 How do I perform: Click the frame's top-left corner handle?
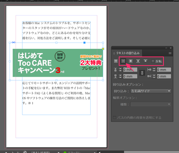[10, 43]
